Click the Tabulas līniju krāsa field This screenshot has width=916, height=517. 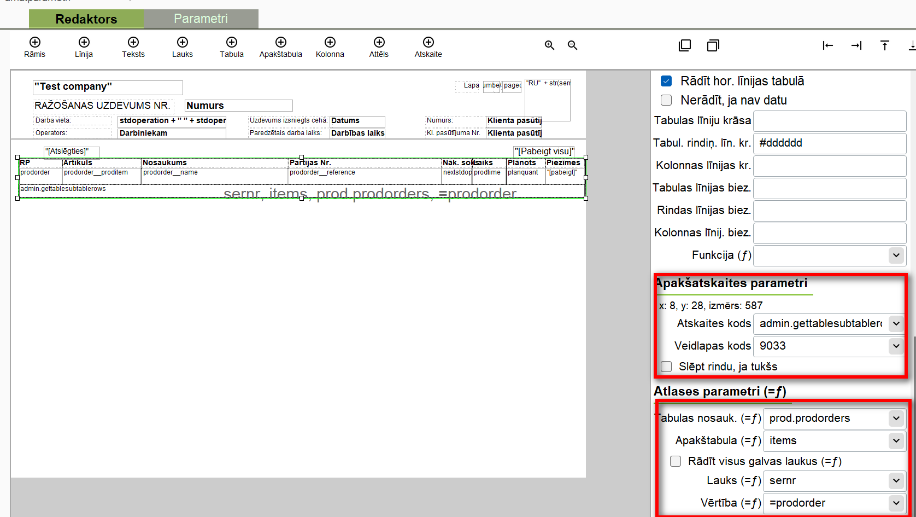pyautogui.click(x=830, y=120)
